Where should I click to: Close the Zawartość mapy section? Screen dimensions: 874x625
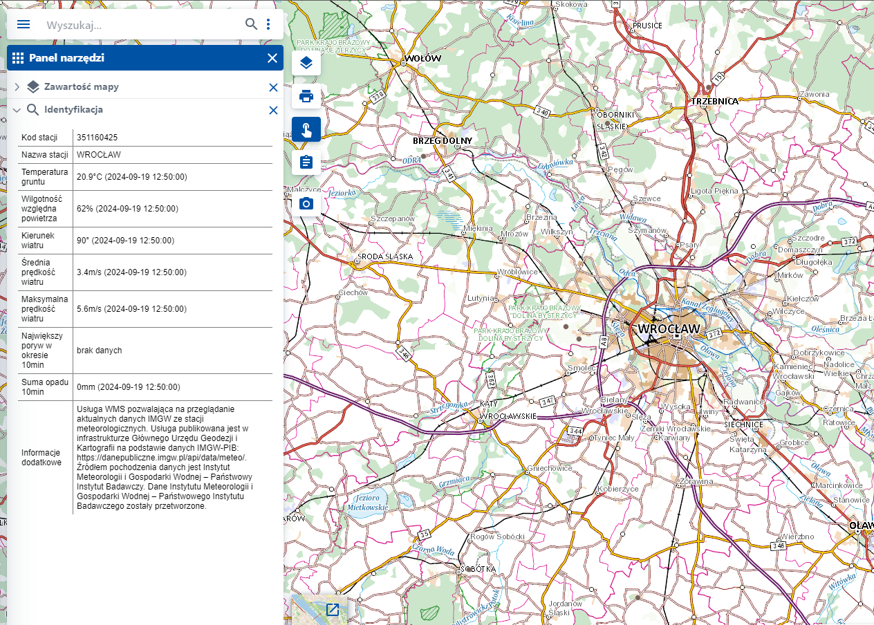(x=273, y=87)
